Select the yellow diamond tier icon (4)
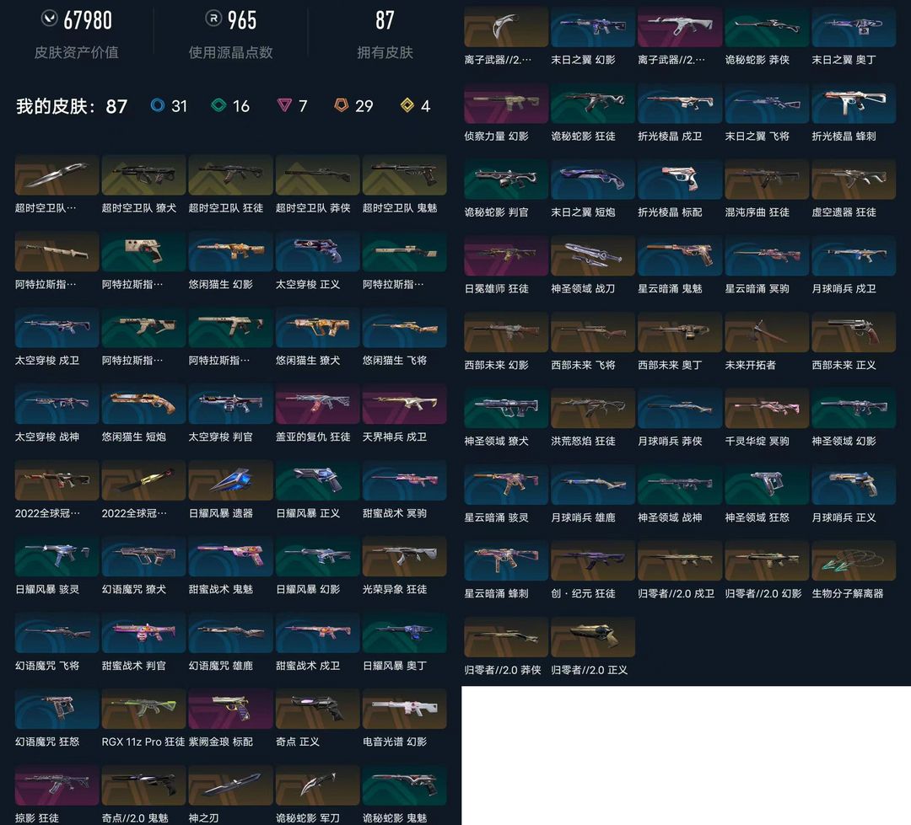The width and height of the screenshot is (911, 825). click(x=407, y=105)
